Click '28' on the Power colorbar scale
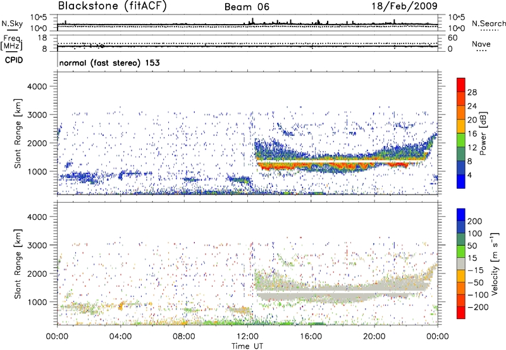This screenshot has width=506, height=350. click(472, 92)
